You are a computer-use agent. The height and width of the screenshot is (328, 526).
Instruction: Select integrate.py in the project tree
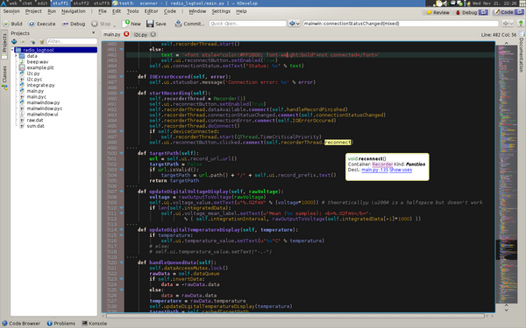click(x=40, y=86)
